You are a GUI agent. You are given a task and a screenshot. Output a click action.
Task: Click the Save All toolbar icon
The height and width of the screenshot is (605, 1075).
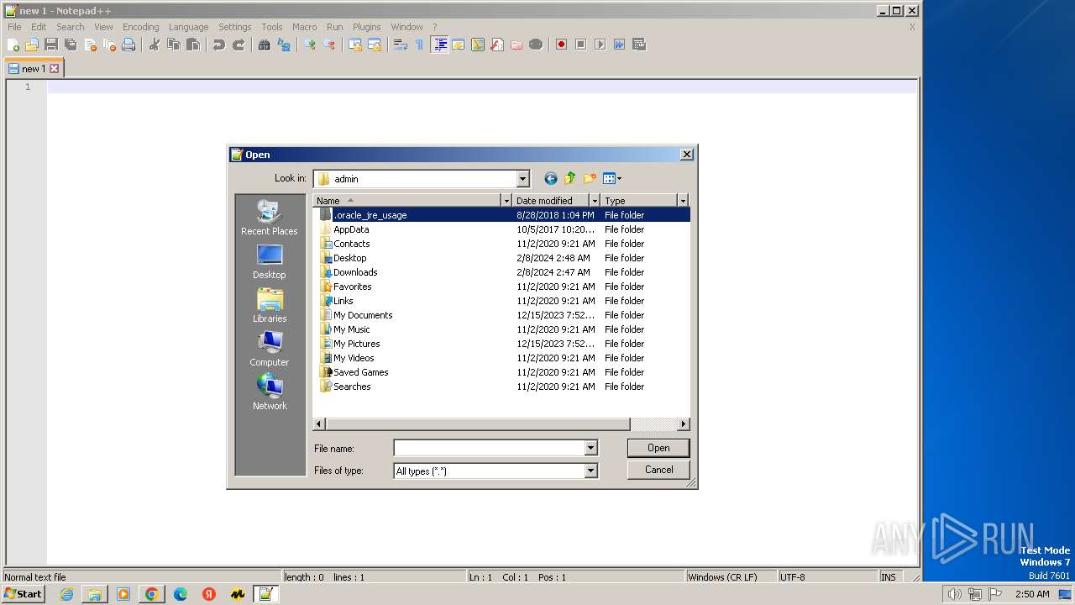(x=71, y=45)
